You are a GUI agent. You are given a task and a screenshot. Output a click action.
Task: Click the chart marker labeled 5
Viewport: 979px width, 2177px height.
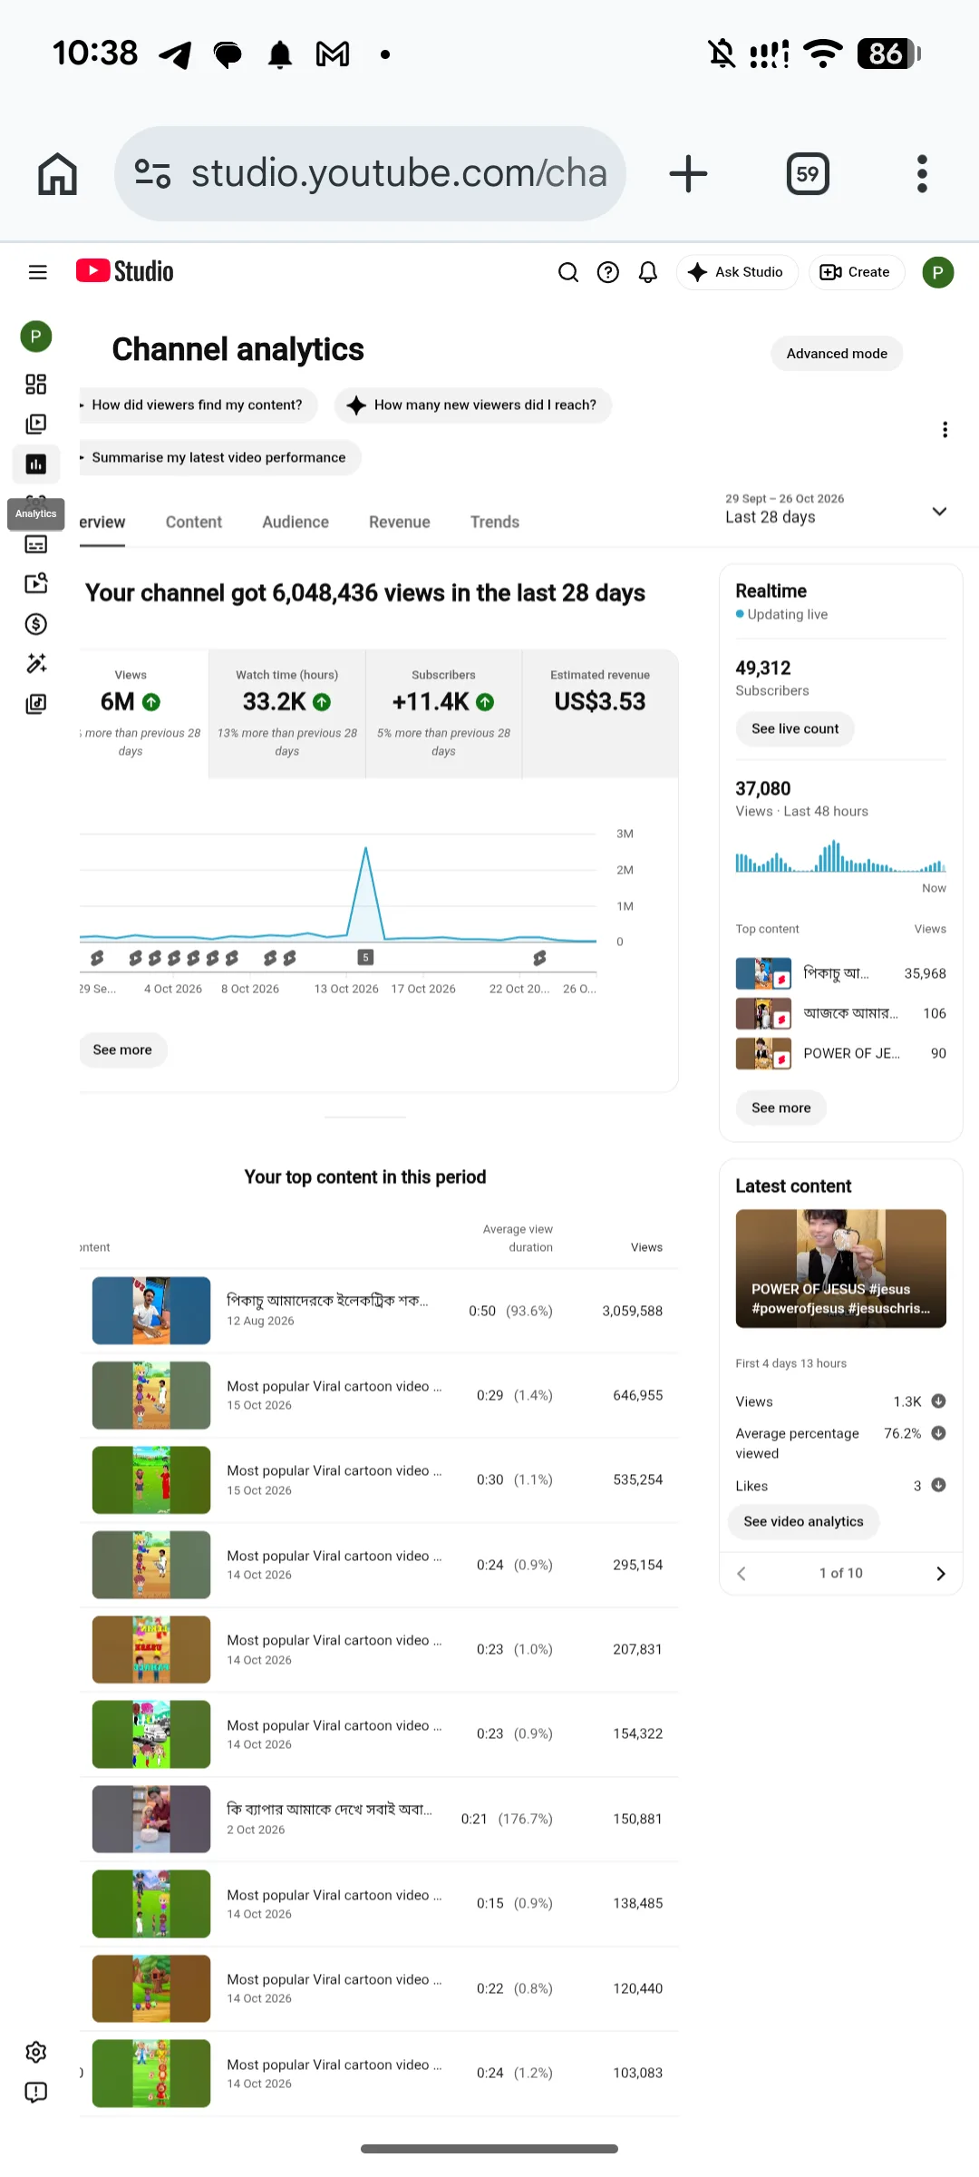(366, 958)
